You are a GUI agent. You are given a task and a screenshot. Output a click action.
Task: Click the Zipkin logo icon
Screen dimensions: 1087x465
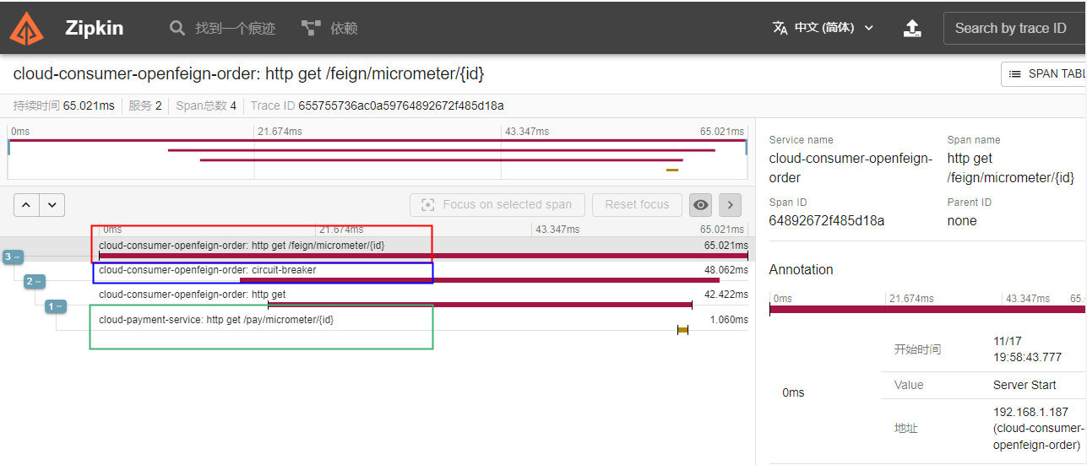pyautogui.click(x=26, y=28)
